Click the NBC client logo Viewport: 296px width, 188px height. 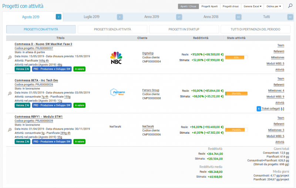[116, 58]
